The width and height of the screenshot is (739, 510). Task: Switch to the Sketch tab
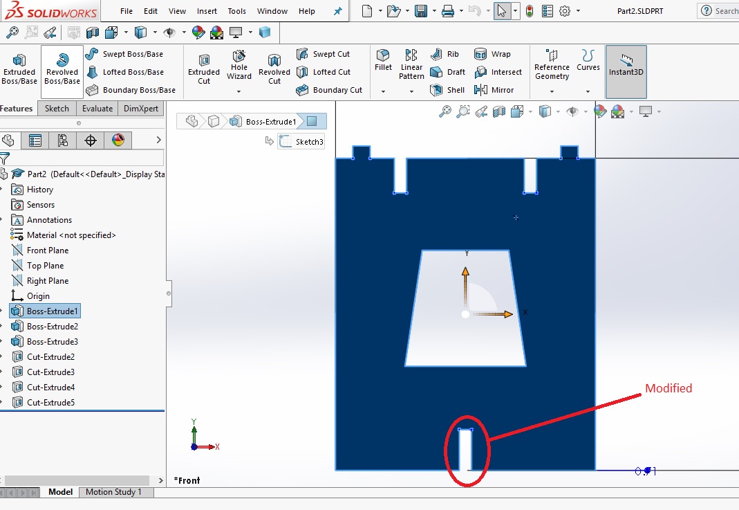pos(57,108)
